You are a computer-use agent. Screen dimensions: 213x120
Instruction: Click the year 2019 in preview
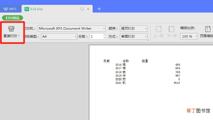click(118, 75)
